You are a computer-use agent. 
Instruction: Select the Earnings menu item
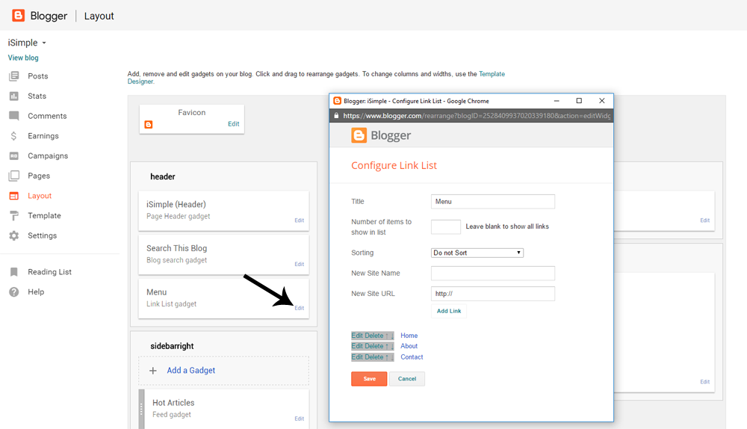tap(43, 136)
